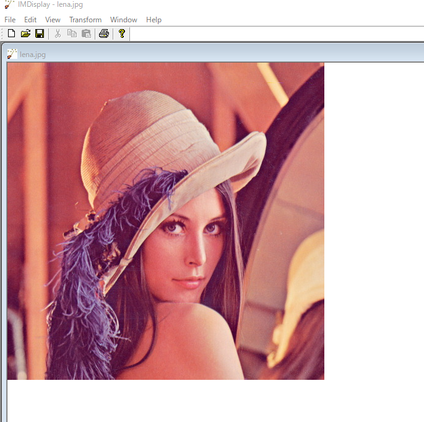424x422 pixels.
Task: Click the Paste clipboard icon
Action: pos(86,33)
